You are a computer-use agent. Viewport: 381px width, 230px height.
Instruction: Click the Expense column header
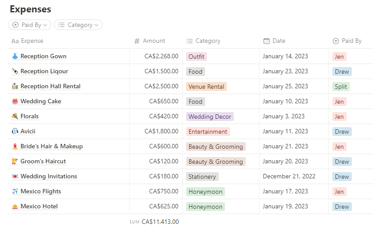click(32, 41)
